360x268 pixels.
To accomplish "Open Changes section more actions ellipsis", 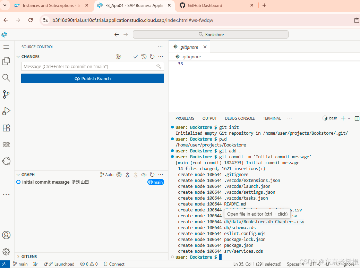I will coord(161,57).
